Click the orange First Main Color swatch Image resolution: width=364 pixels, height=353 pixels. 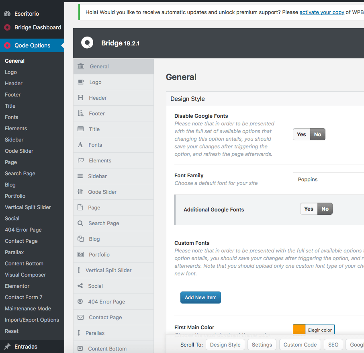point(299,330)
